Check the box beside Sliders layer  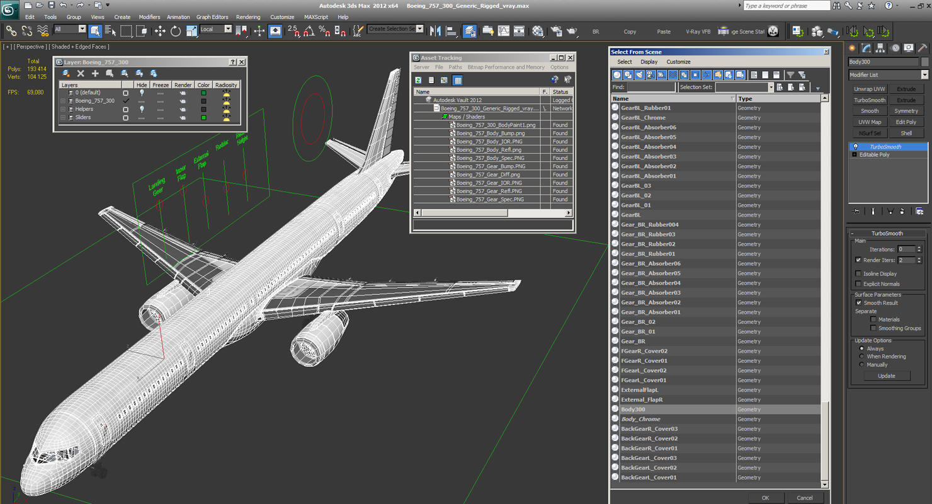[125, 118]
